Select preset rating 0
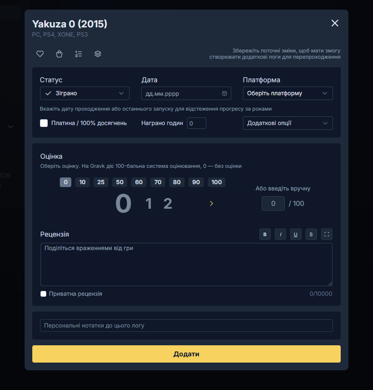Viewport: 373px width, 390px height. [x=66, y=182]
